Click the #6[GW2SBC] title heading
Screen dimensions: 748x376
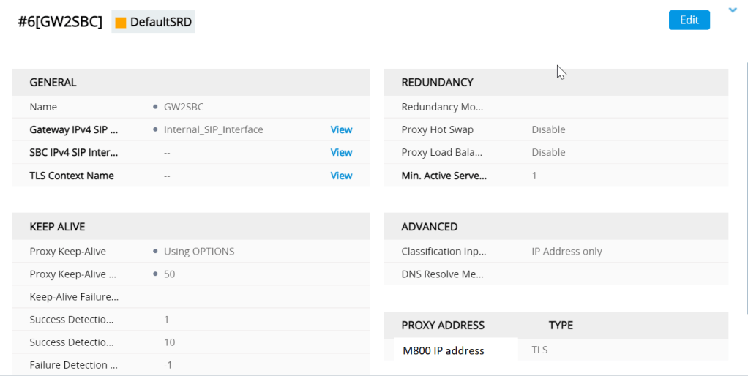[60, 22]
